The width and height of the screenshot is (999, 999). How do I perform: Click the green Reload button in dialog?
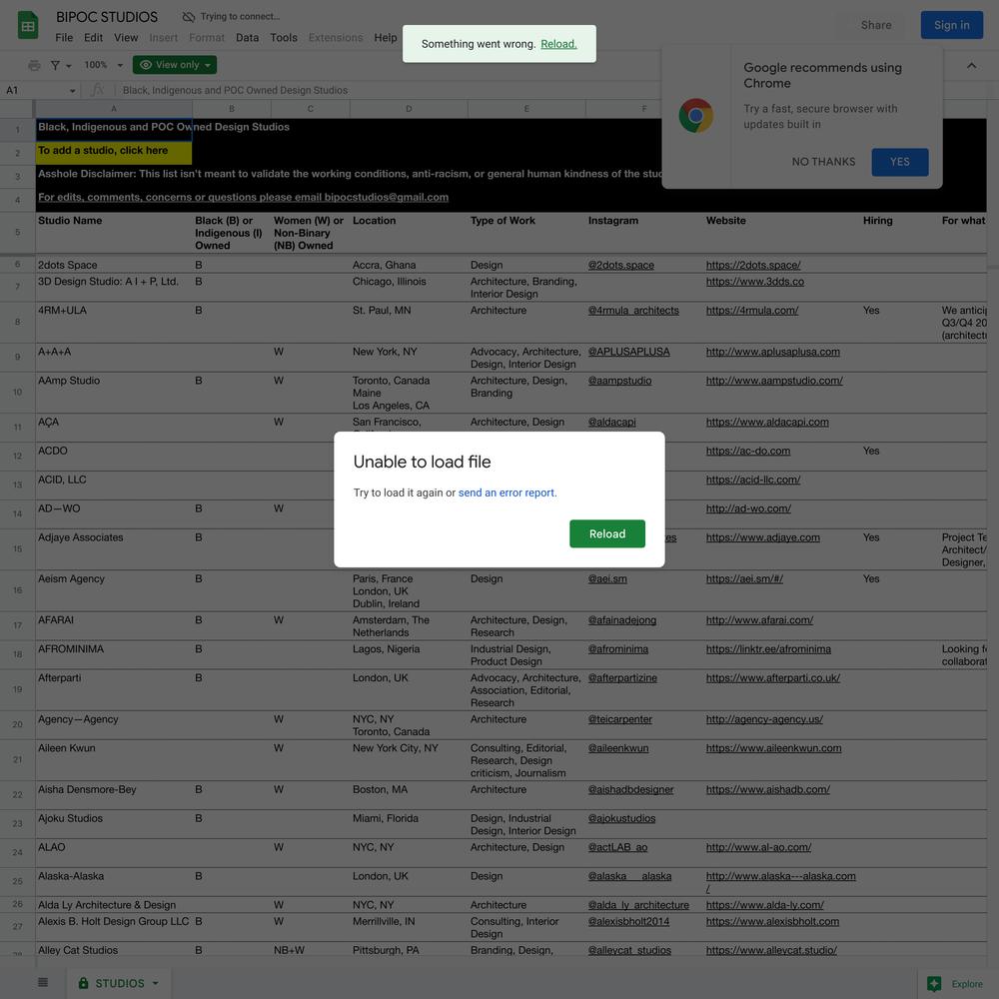click(x=607, y=533)
